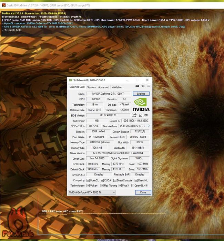Viewport: 224px width, 241px height.
Task: Click the Memory Size value 11264 MB
Action: point(96,148)
